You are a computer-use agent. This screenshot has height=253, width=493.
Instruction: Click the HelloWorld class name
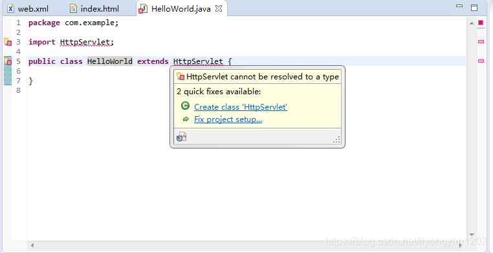point(110,61)
